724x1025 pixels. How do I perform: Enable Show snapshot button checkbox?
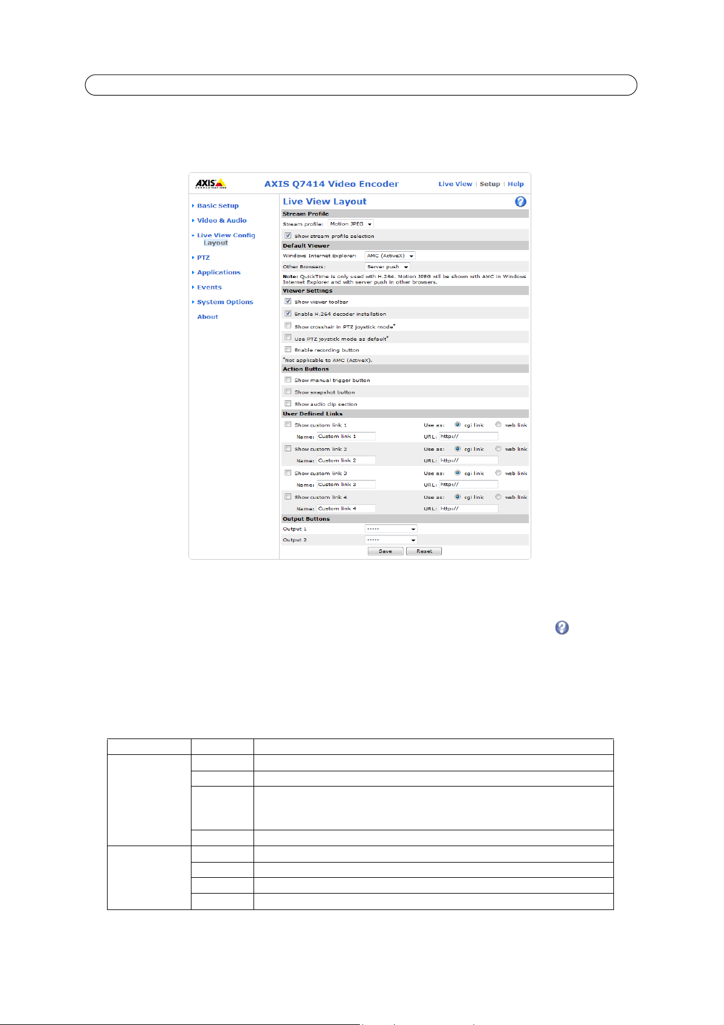[x=288, y=392]
